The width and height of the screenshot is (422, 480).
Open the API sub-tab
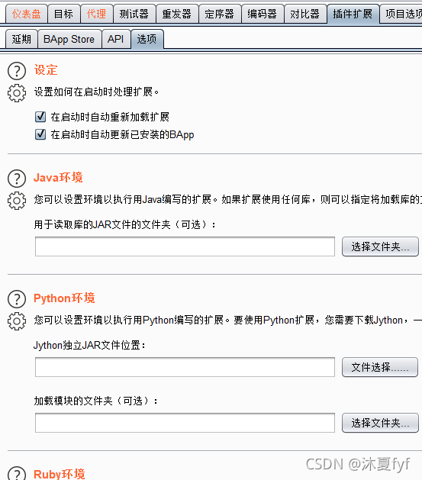click(x=116, y=39)
